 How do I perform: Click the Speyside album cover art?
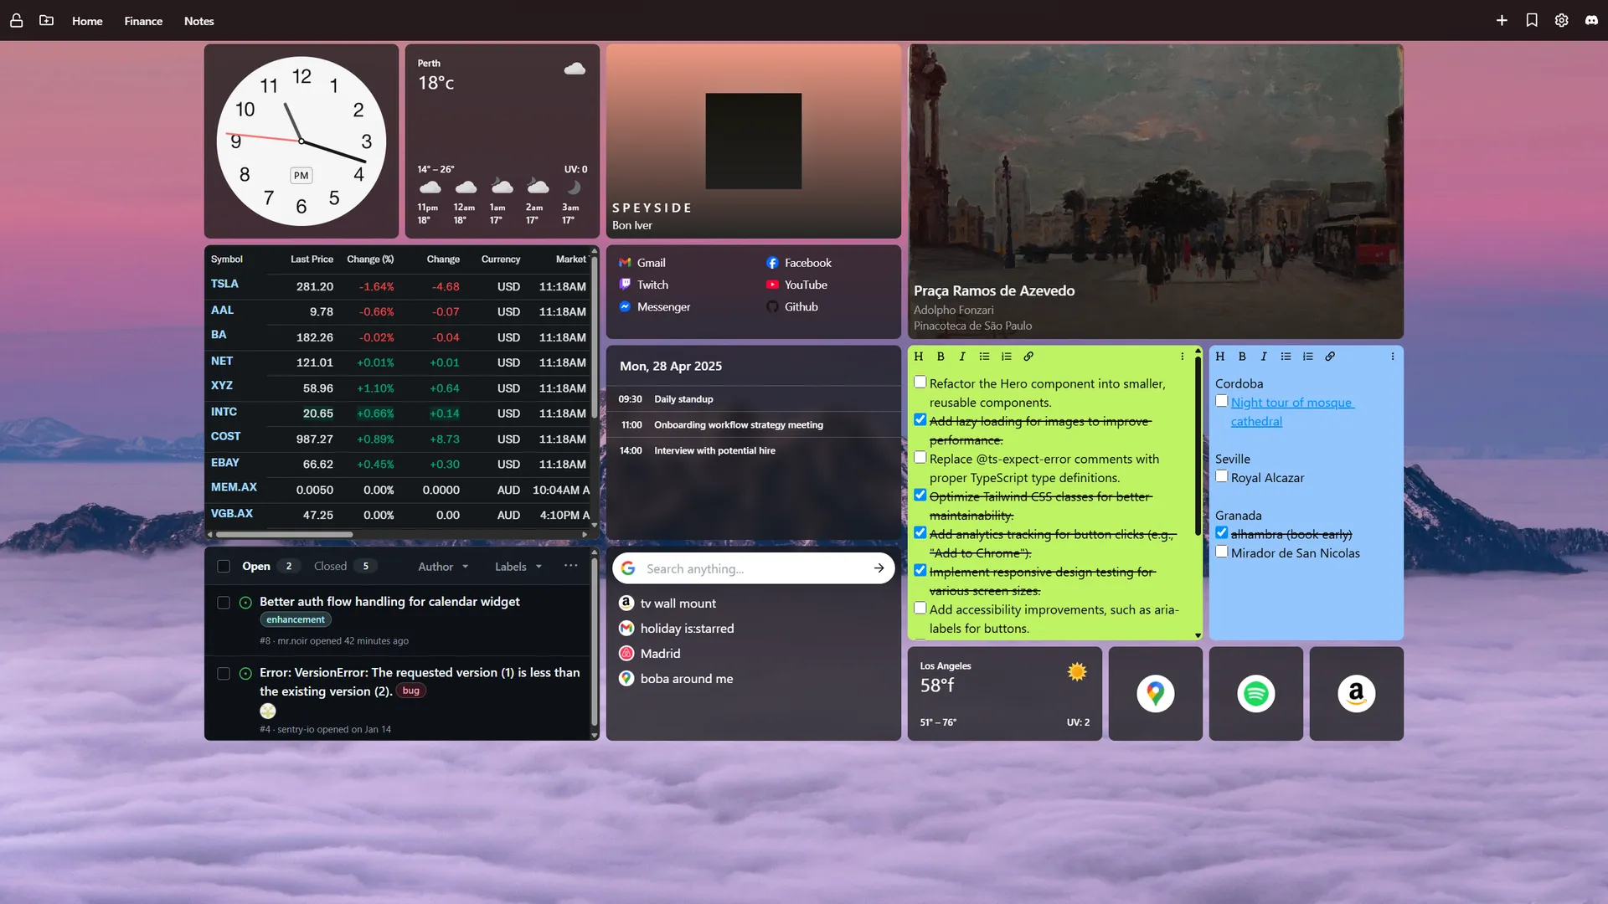[754, 141]
